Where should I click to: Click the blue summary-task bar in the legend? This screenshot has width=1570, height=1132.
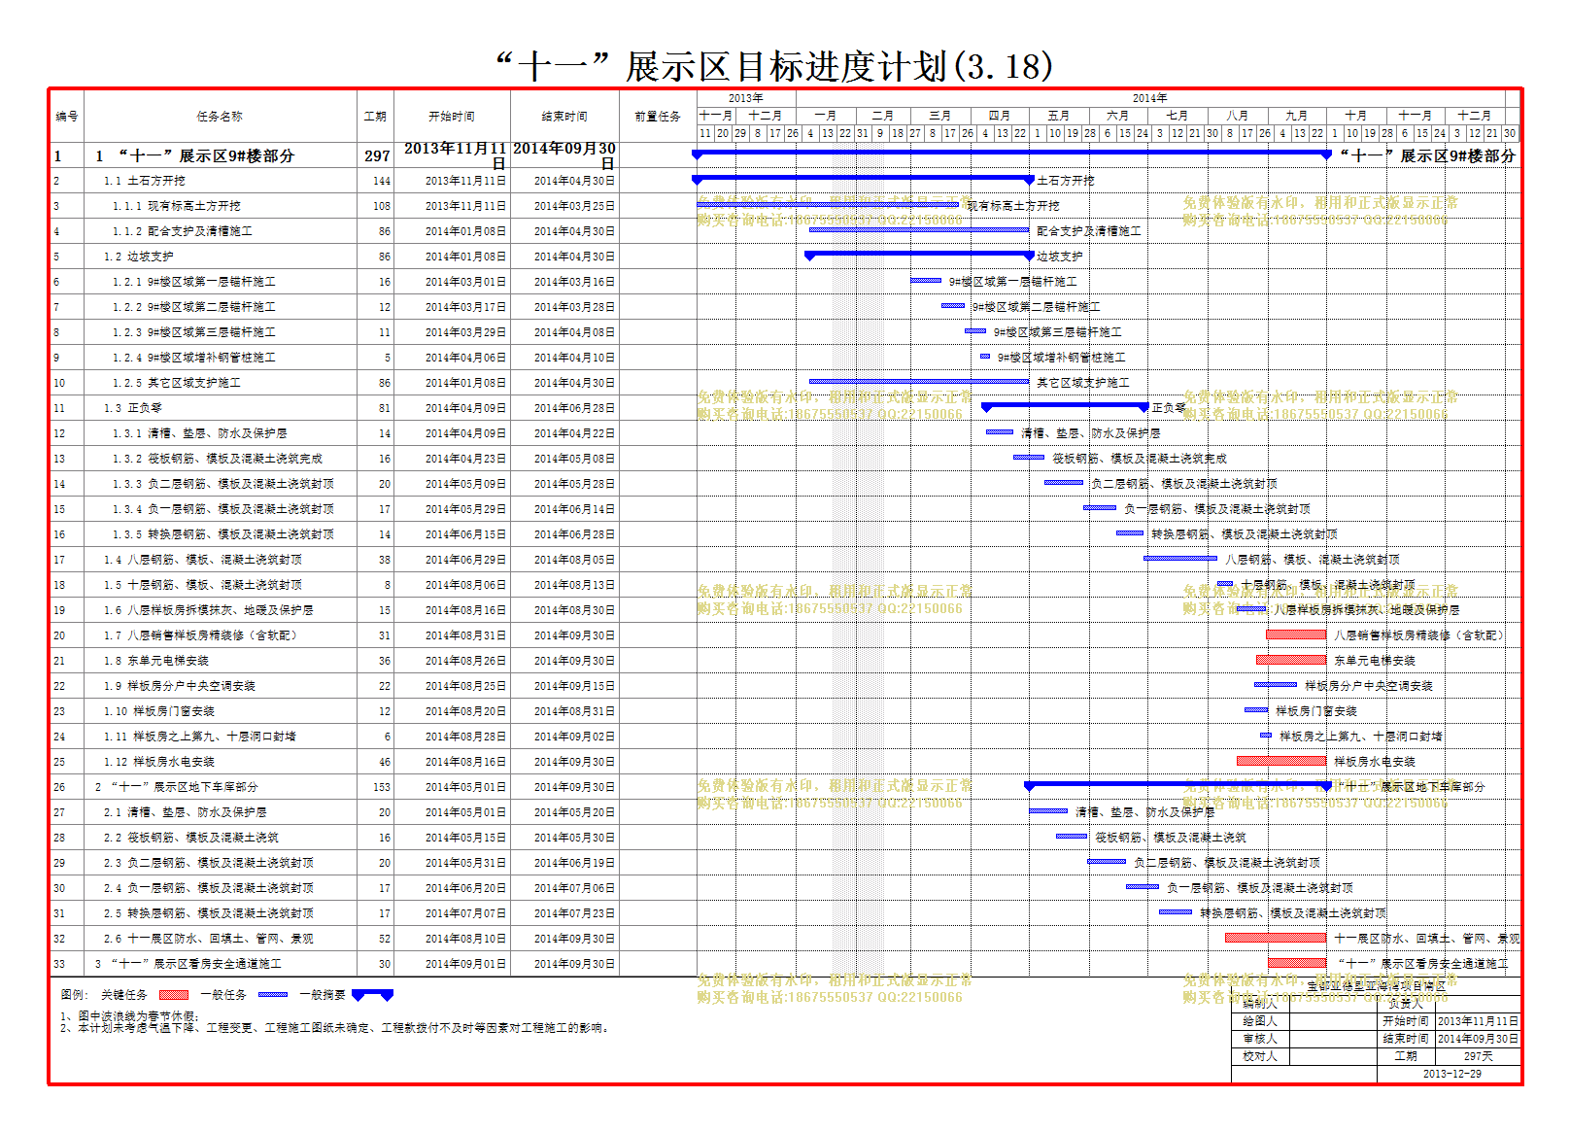pyautogui.click(x=373, y=995)
